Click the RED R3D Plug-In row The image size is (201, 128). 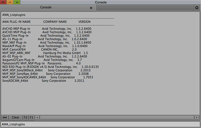[x=50, y=67]
